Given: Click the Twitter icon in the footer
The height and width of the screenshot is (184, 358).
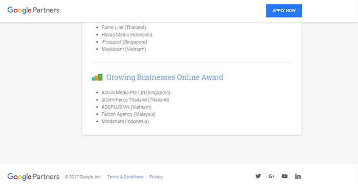Looking at the screenshot, I should [258, 176].
